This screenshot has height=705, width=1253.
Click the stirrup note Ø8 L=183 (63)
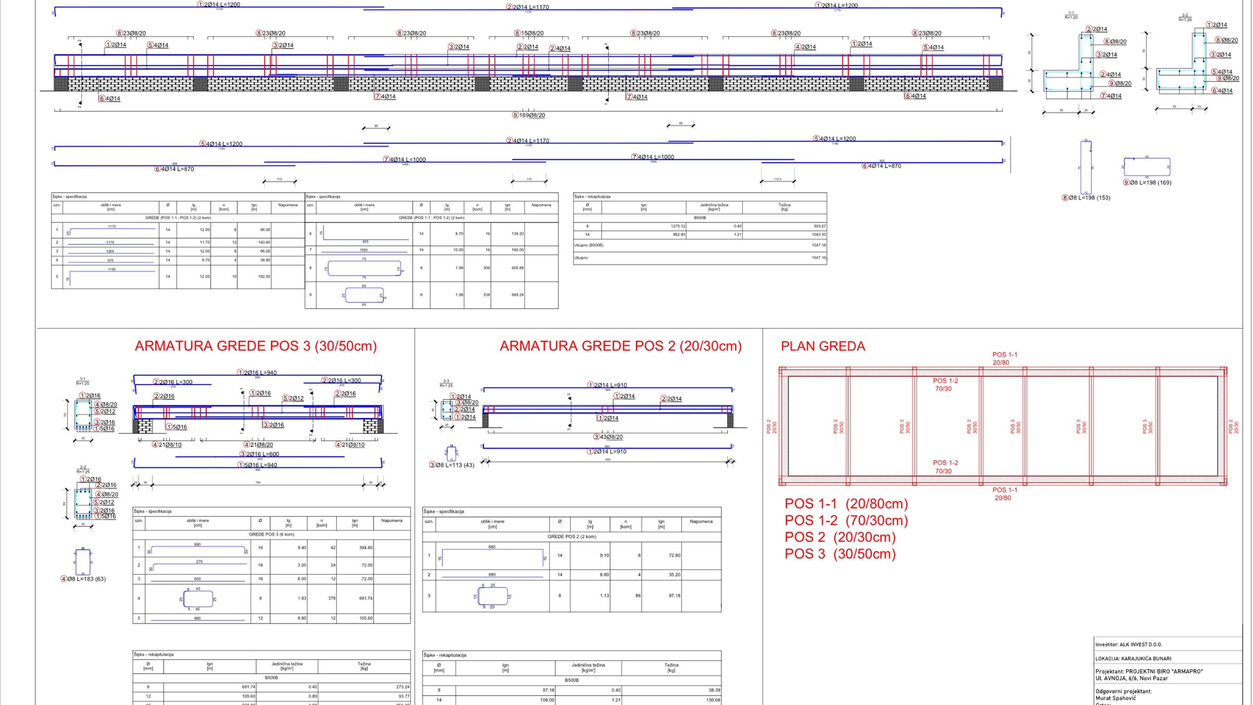84,579
